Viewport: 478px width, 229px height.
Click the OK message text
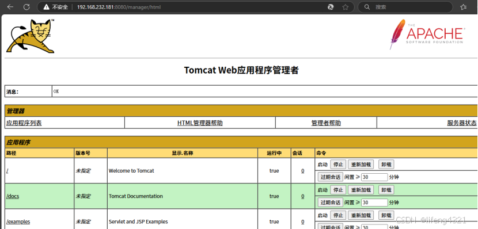pos(56,91)
